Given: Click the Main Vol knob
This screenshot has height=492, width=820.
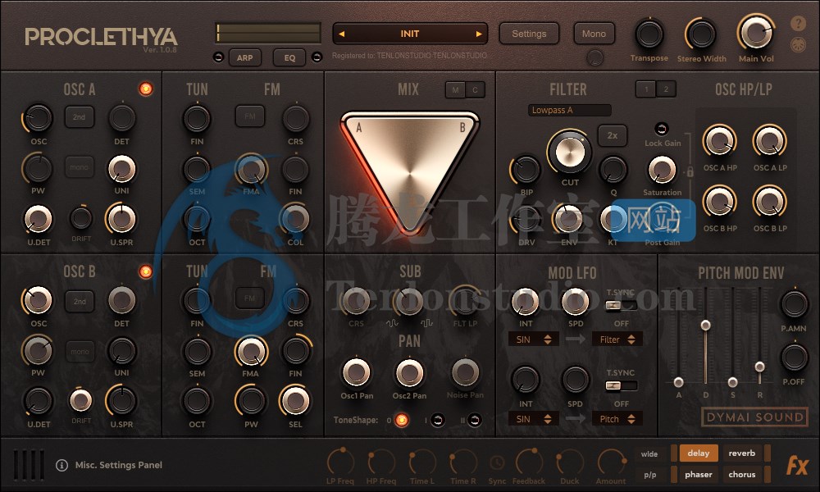Looking at the screenshot, I should pos(756,33).
